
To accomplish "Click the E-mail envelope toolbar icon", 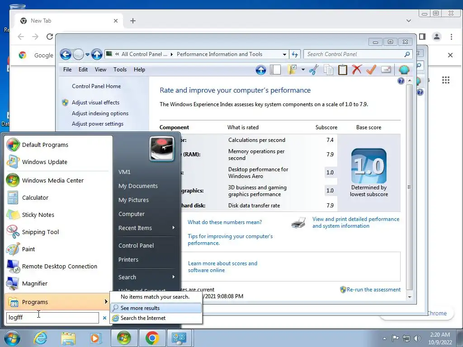I will point(386,70).
